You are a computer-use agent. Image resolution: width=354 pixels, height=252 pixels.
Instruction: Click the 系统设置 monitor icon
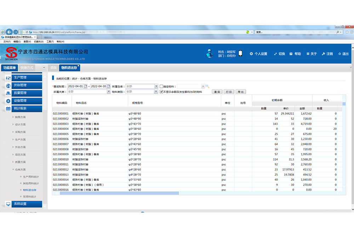tap(8, 204)
